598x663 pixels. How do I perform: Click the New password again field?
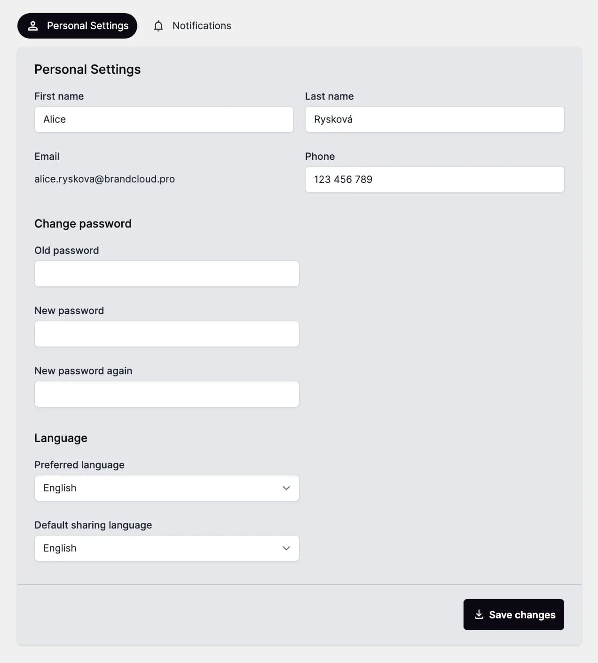point(166,394)
